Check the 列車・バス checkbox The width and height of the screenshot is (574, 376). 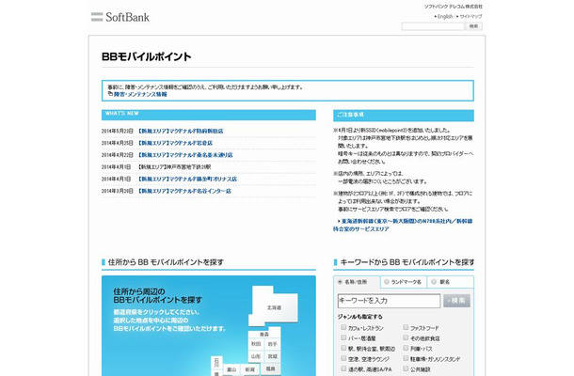pos(406,348)
